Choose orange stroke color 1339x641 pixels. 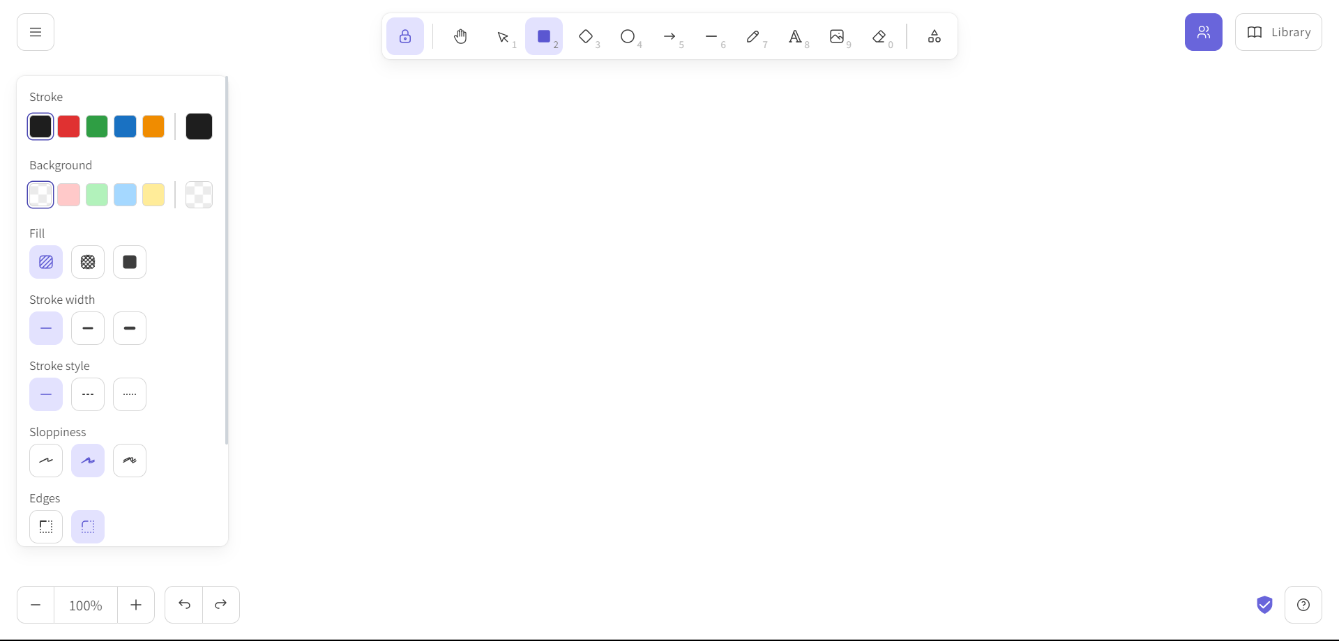pos(153,126)
